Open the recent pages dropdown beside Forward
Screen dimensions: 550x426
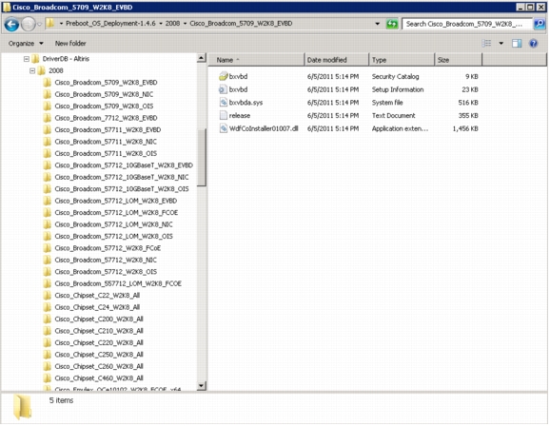[x=39, y=24]
